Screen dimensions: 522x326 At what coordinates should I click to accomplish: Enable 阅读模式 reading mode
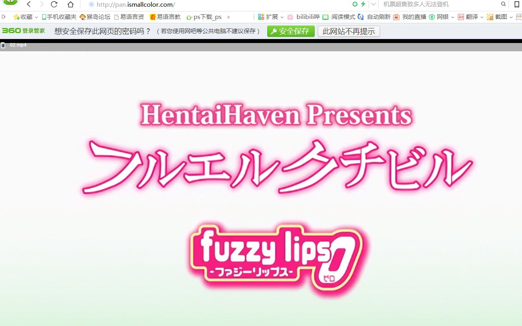(339, 17)
